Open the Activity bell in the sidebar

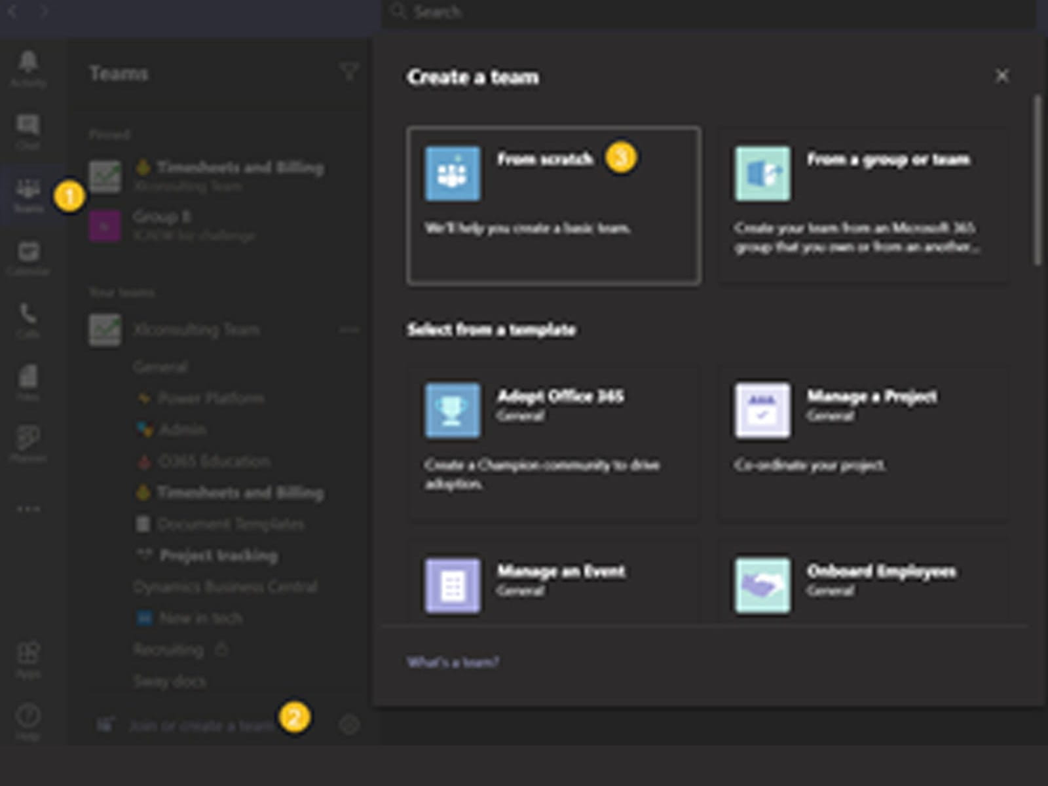(x=28, y=68)
